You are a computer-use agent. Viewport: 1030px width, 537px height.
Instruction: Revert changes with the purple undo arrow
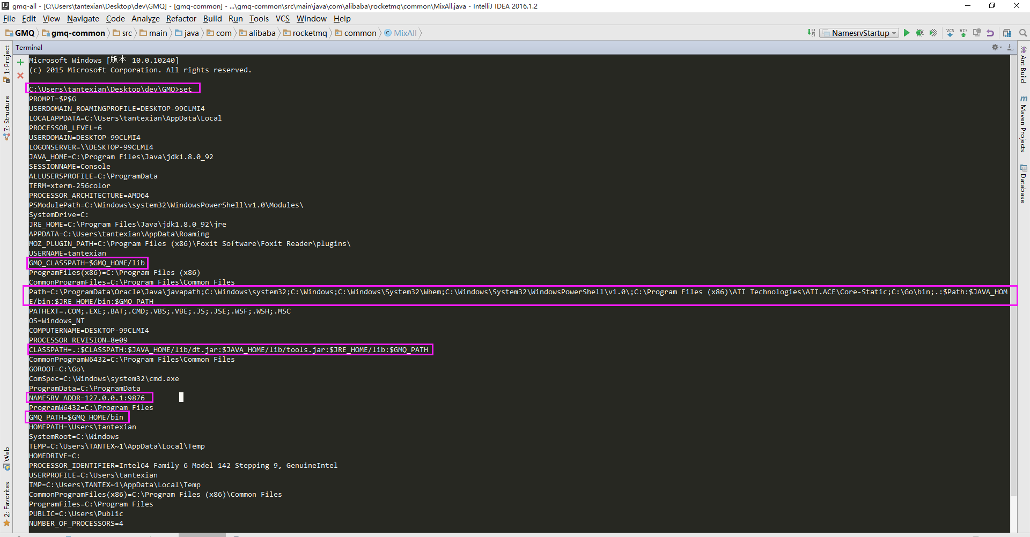pyautogui.click(x=990, y=33)
